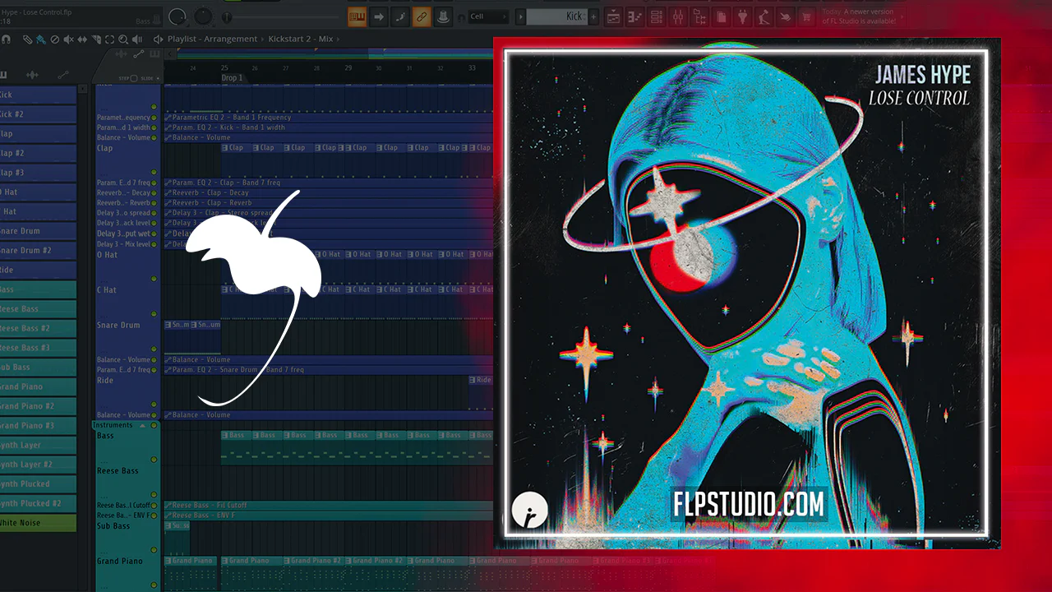Open the Playlist window from toolbar
Image resolution: width=1052 pixels, height=592 pixels.
(x=613, y=16)
